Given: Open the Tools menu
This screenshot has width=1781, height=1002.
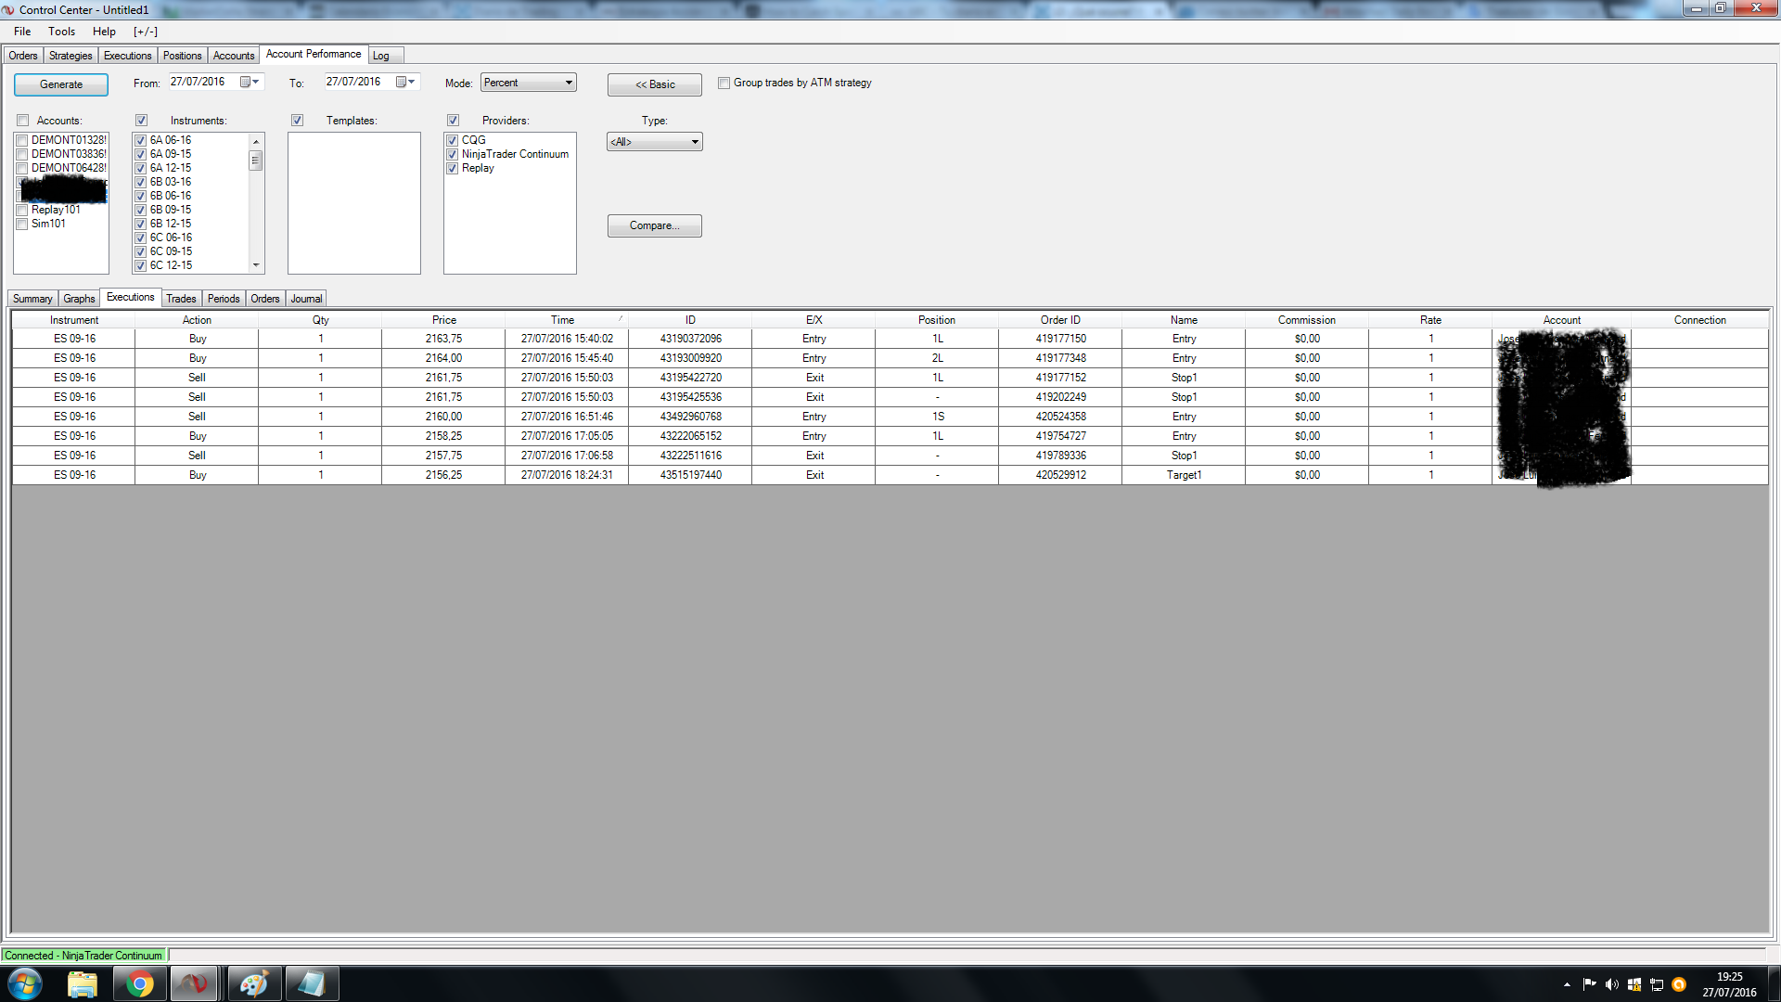Looking at the screenshot, I should point(62,32).
